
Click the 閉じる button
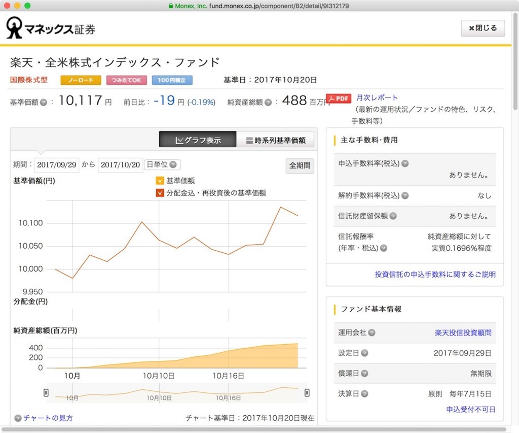click(483, 28)
